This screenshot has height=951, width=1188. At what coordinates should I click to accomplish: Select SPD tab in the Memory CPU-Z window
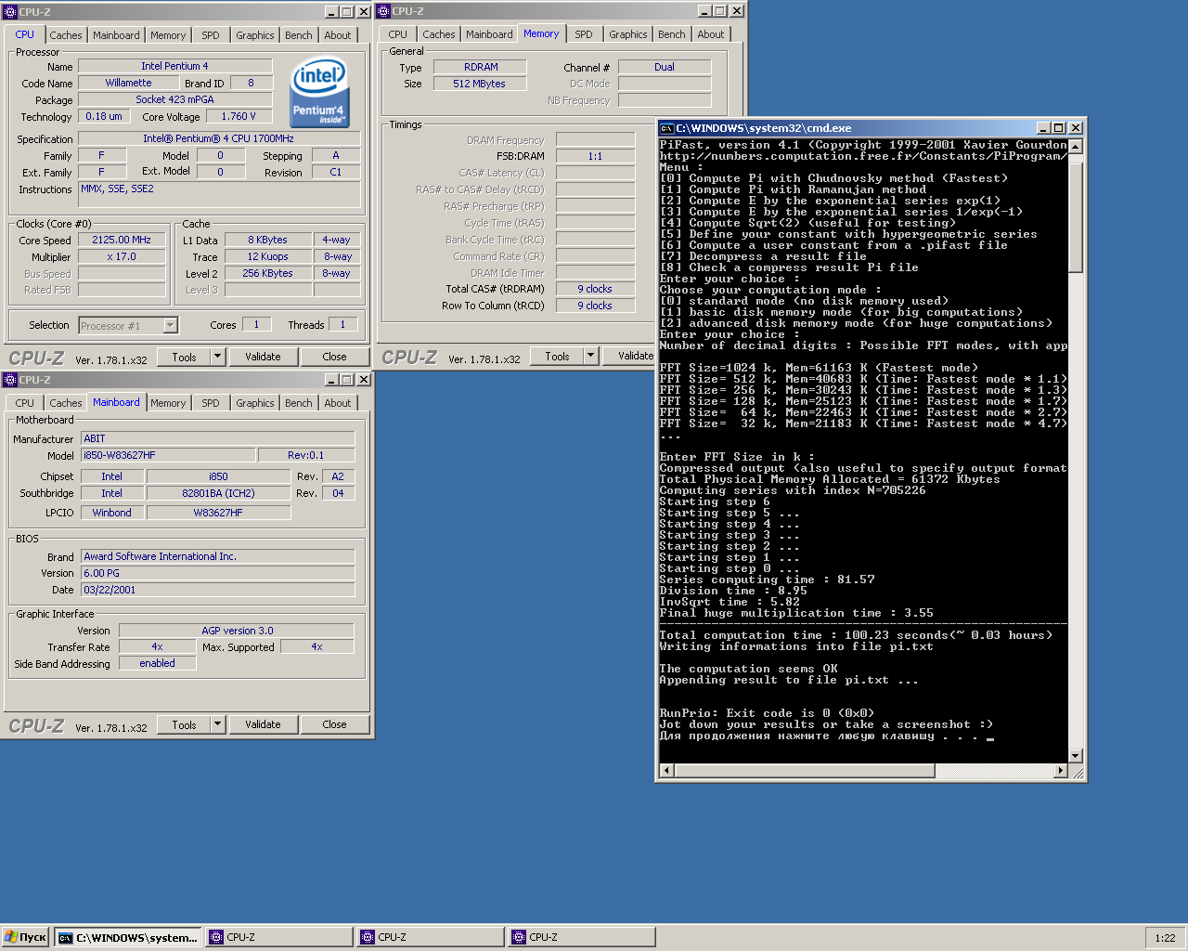[x=584, y=34]
